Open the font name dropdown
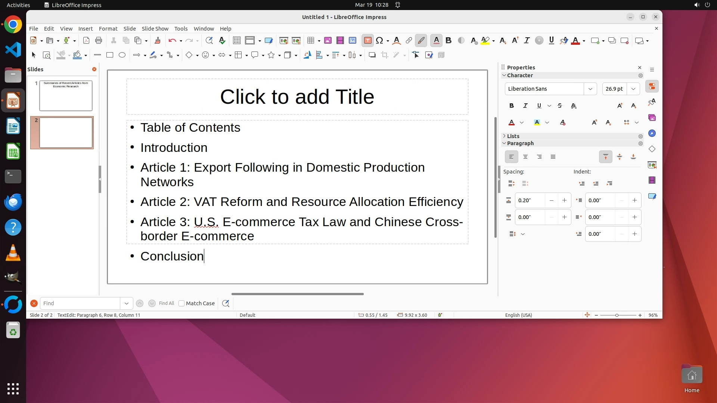 tap(590, 89)
